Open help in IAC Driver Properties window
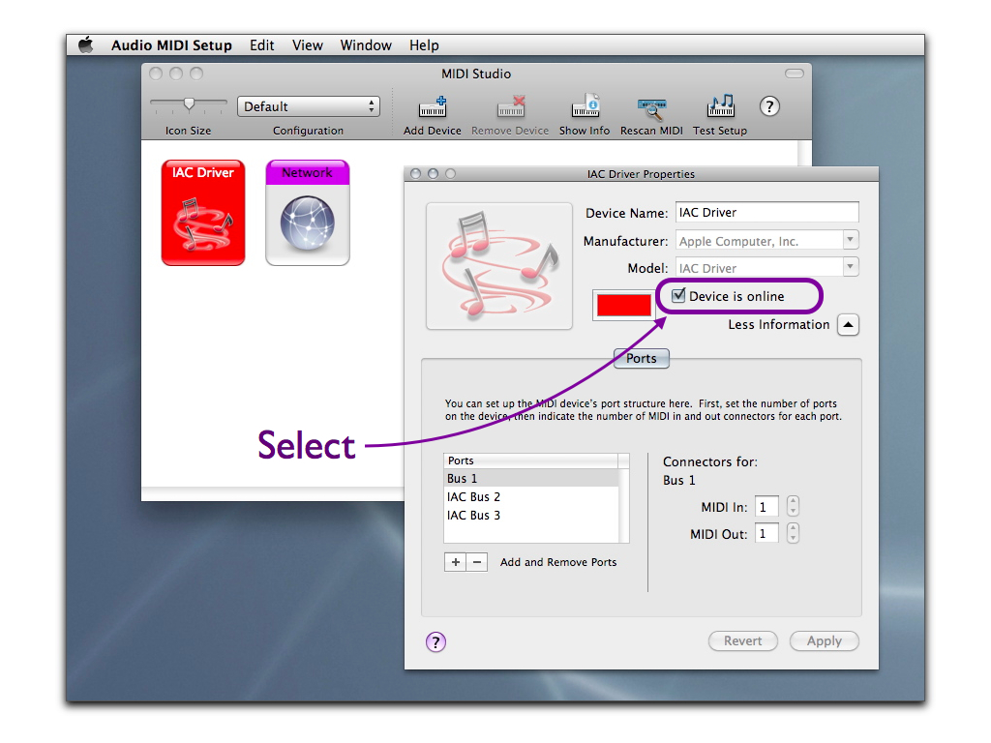The image size is (991, 743). 435,642
